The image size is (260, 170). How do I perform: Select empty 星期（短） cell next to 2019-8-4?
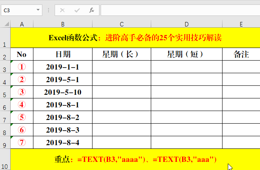[x=187, y=142]
